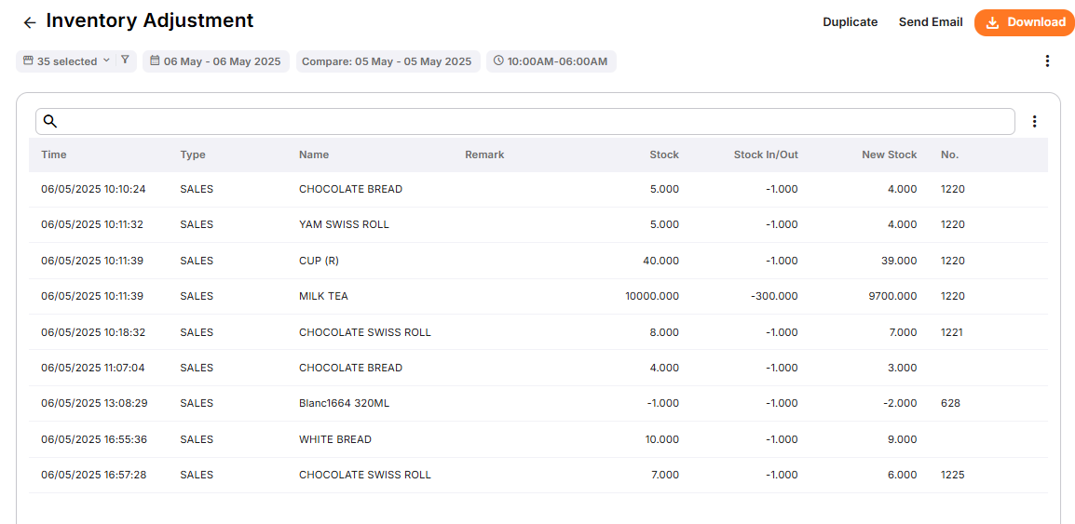Open the 06 May date range picker
The width and height of the screenshot is (1075, 524).
pos(215,61)
